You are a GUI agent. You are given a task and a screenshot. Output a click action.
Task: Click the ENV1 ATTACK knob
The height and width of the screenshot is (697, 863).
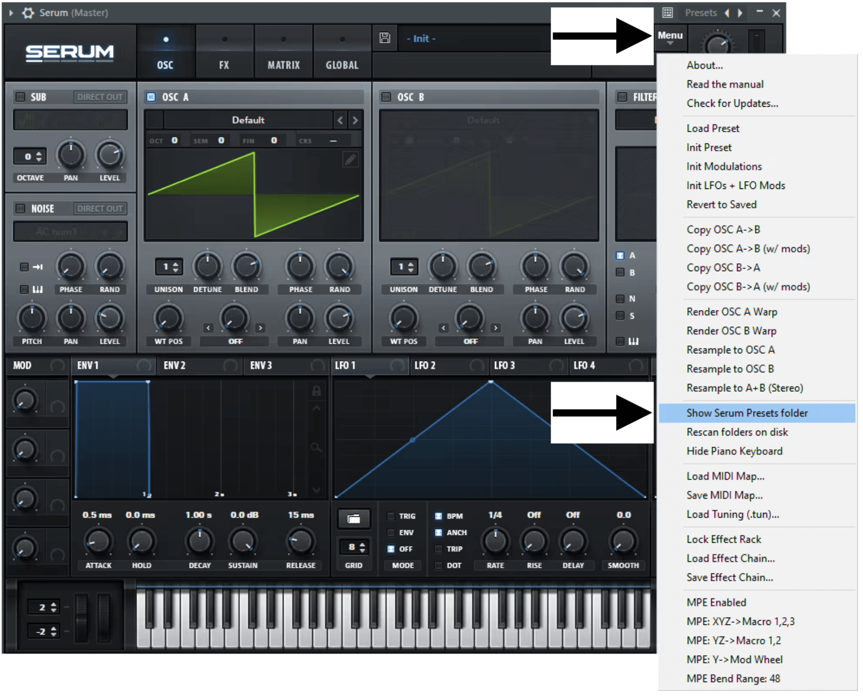tap(98, 541)
